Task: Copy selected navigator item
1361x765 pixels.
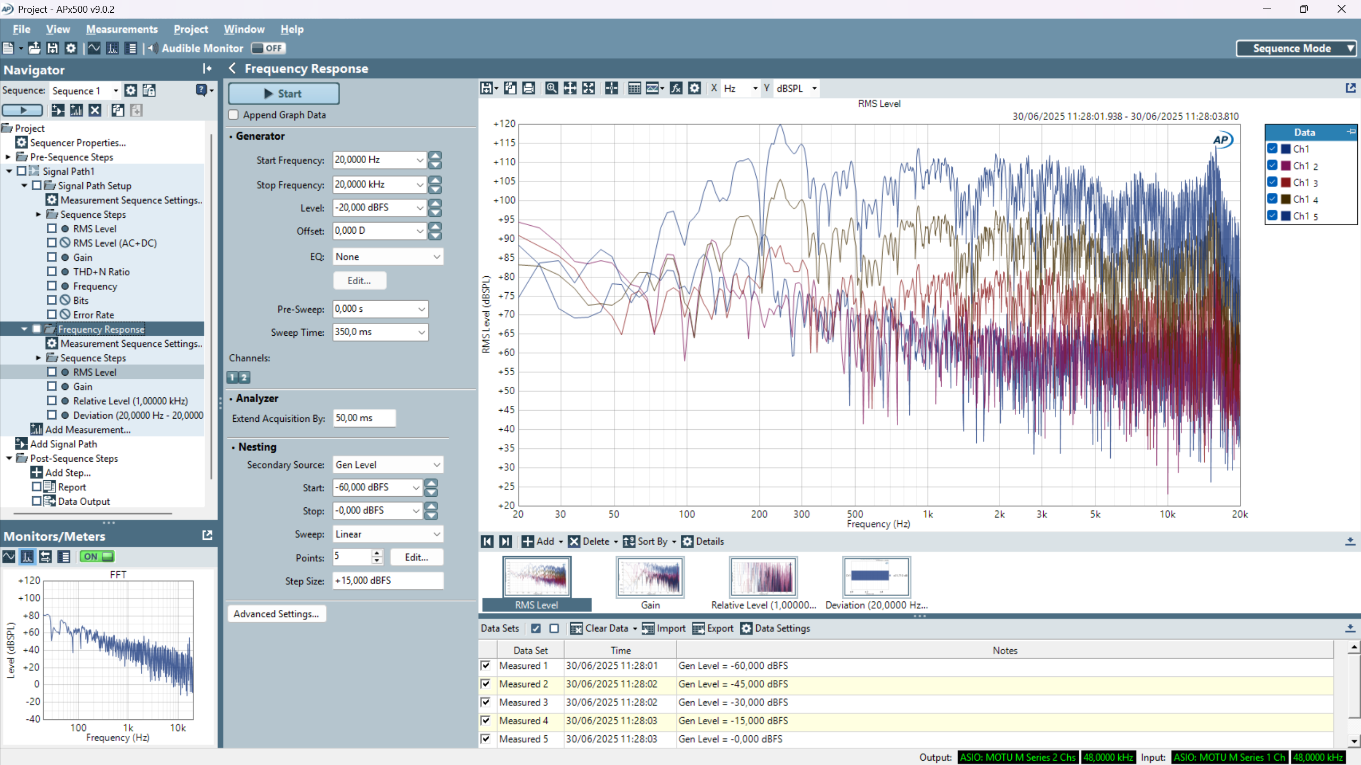Action: (118, 110)
